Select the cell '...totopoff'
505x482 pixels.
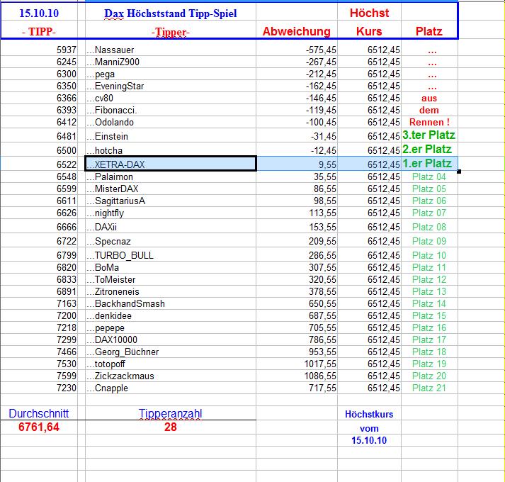coord(171,364)
